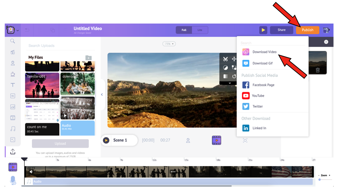Click the new folder icon in My Files

pos(88,58)
